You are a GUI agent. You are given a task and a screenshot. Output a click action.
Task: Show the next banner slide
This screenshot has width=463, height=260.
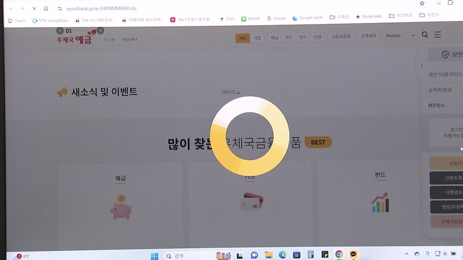(101, 31)
